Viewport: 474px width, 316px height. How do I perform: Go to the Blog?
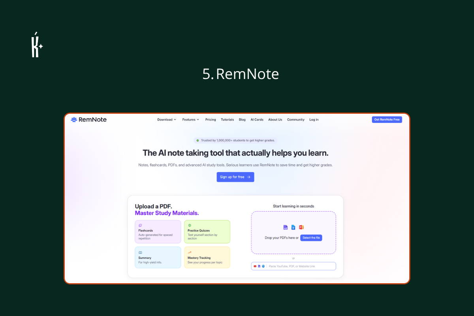tap(242, 120)
